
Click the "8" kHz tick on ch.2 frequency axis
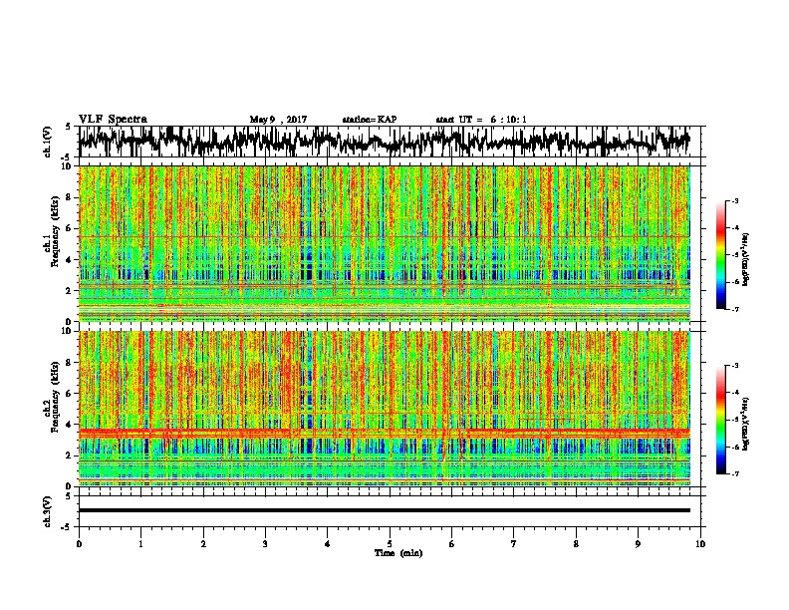coord(70,363)
